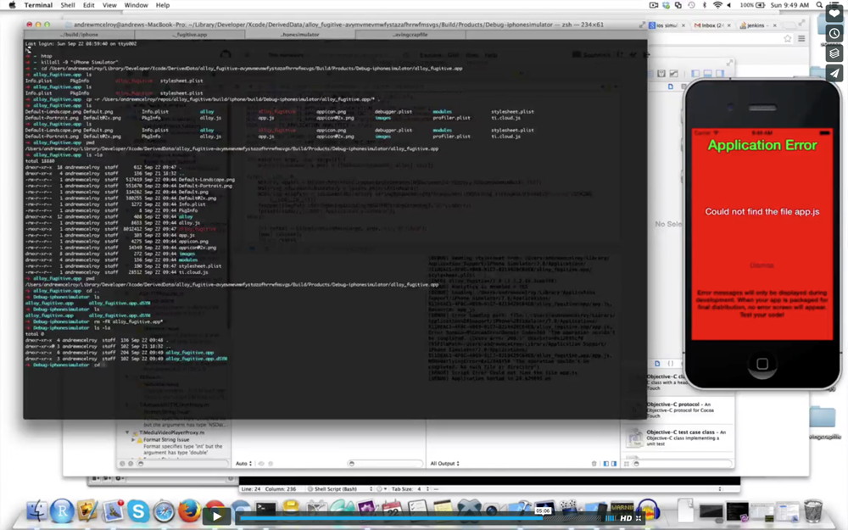Screen dimensions: 848x530
Task: Switch to the ..avingcrapfile terminal tab
Action: (x=410, y=34)
